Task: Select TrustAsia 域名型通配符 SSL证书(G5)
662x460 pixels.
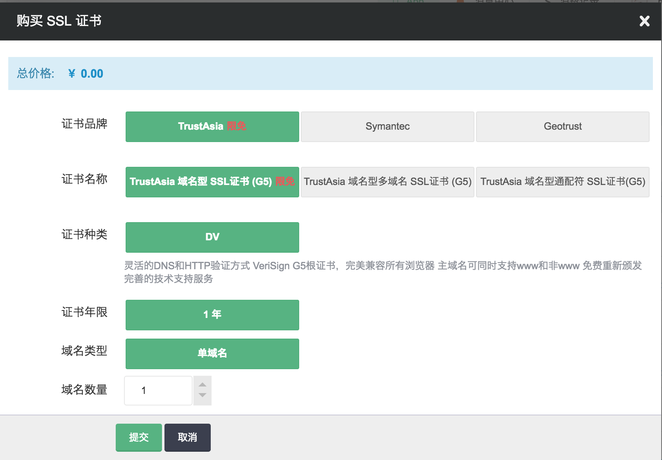Action: [562, 182]
